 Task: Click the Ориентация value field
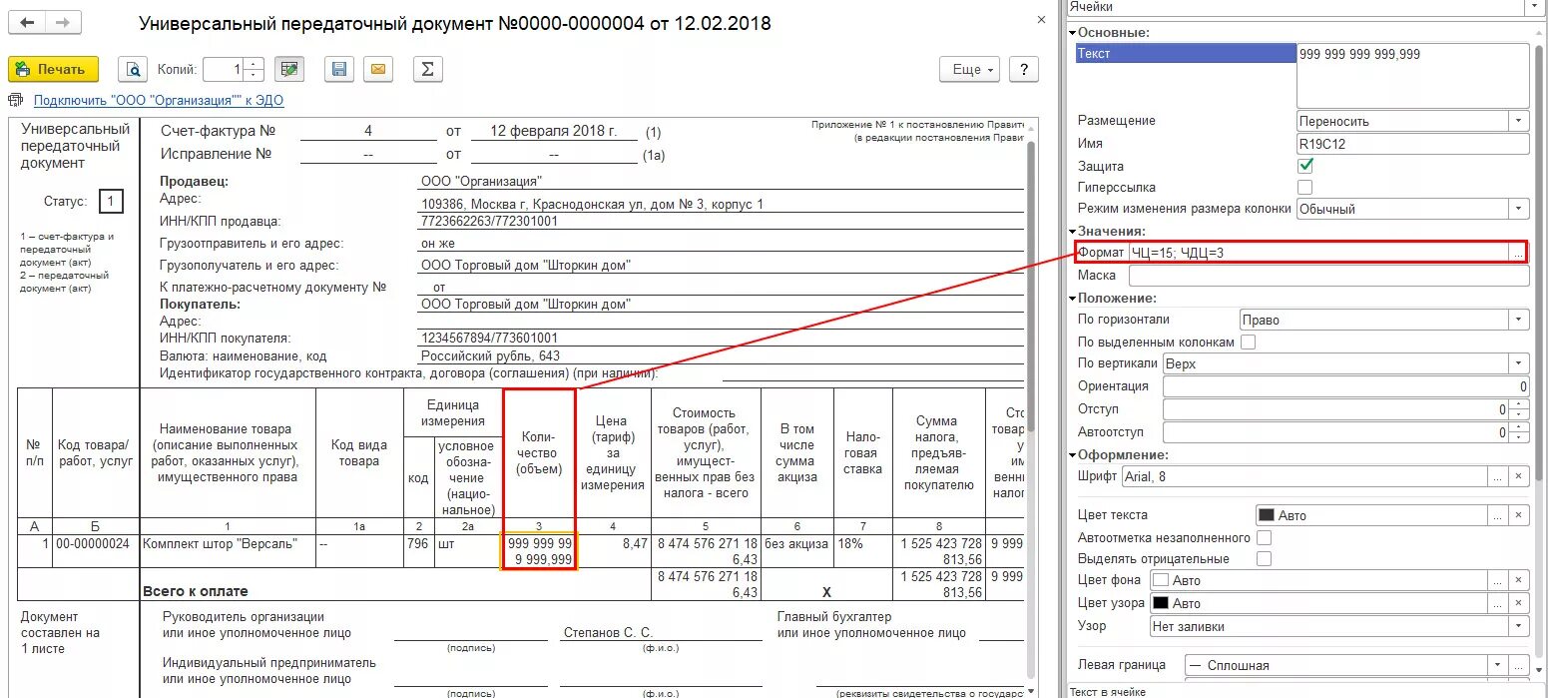click(x=1346, y=386)
